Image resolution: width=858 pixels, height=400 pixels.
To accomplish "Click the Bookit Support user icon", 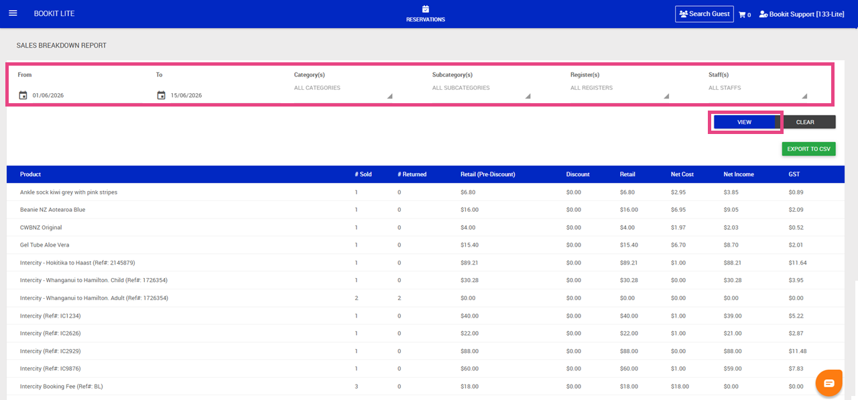I will (x=763, y=14).
